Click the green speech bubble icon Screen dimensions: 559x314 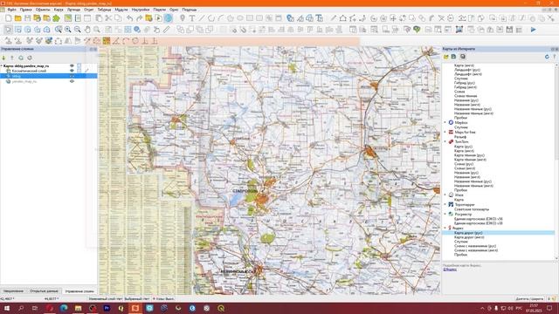click(x=417, y=30)
